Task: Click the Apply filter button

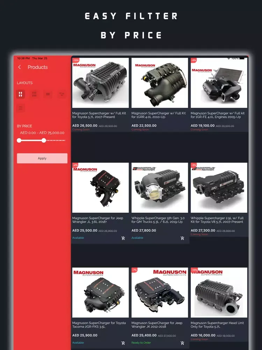Action: point(42,158)
